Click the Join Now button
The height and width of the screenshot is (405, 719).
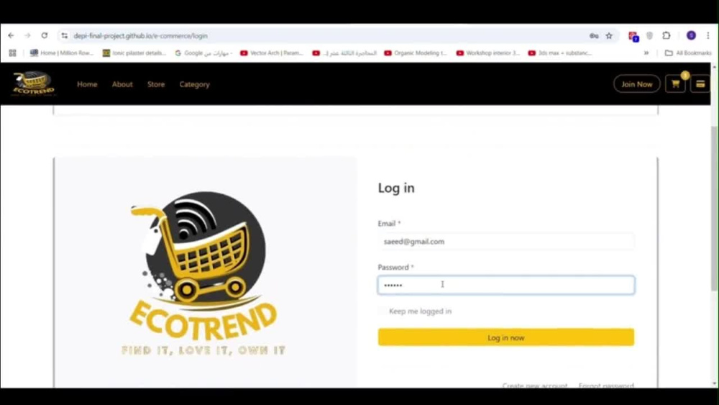click(636, 84)
